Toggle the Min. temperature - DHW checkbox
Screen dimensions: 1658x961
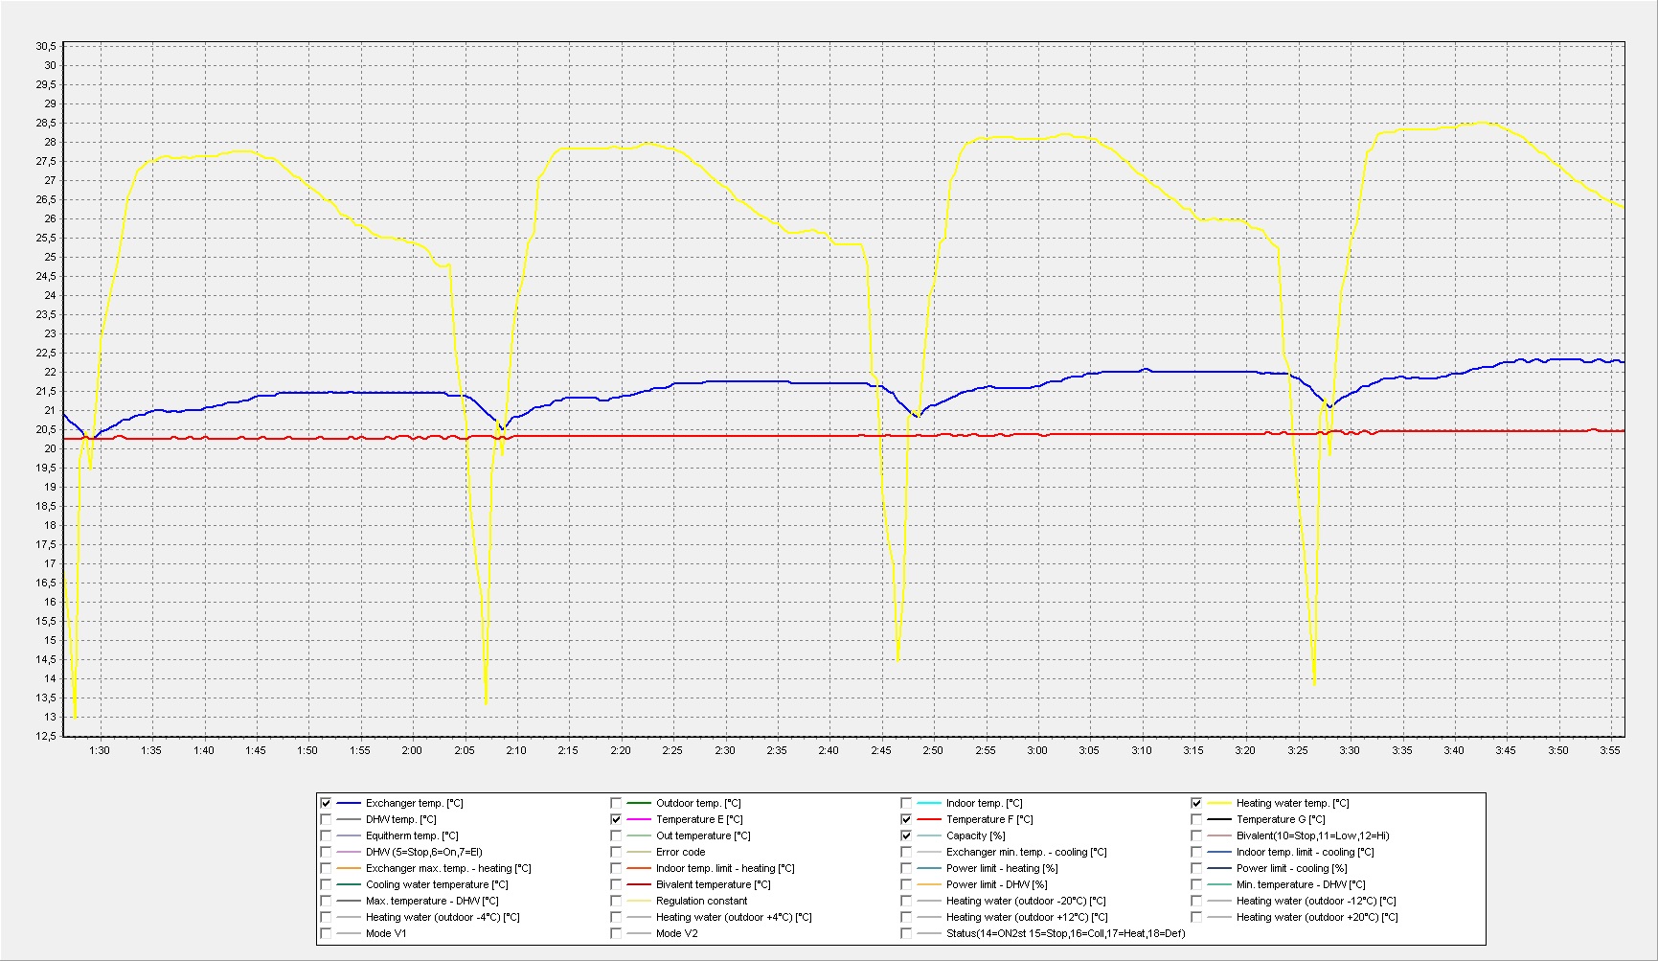pos(1196,884)
